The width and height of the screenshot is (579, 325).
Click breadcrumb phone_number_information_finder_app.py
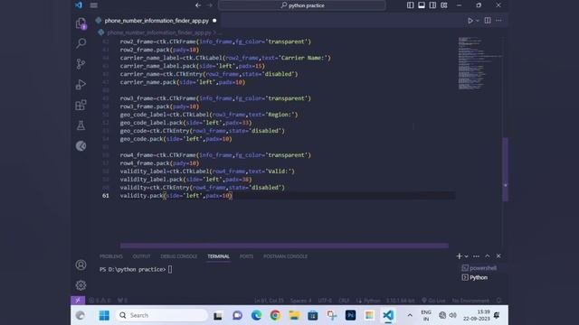[159, 32]
